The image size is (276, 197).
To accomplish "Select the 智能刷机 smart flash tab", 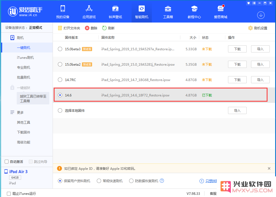I will [x=141, y=12].
